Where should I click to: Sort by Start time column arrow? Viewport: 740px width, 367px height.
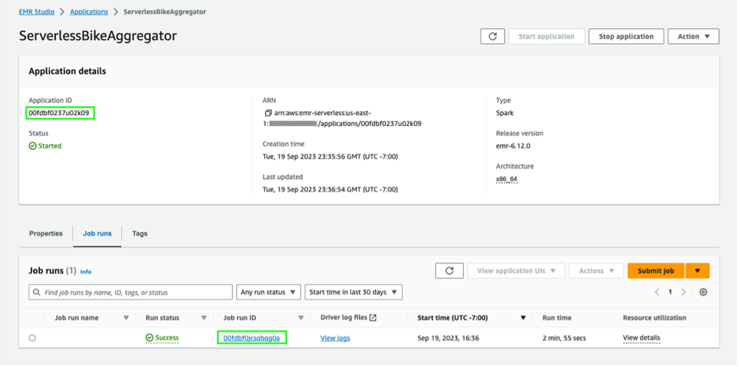point(523,318)
